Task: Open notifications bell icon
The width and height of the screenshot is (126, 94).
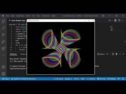Action: [x=123, y=79]
